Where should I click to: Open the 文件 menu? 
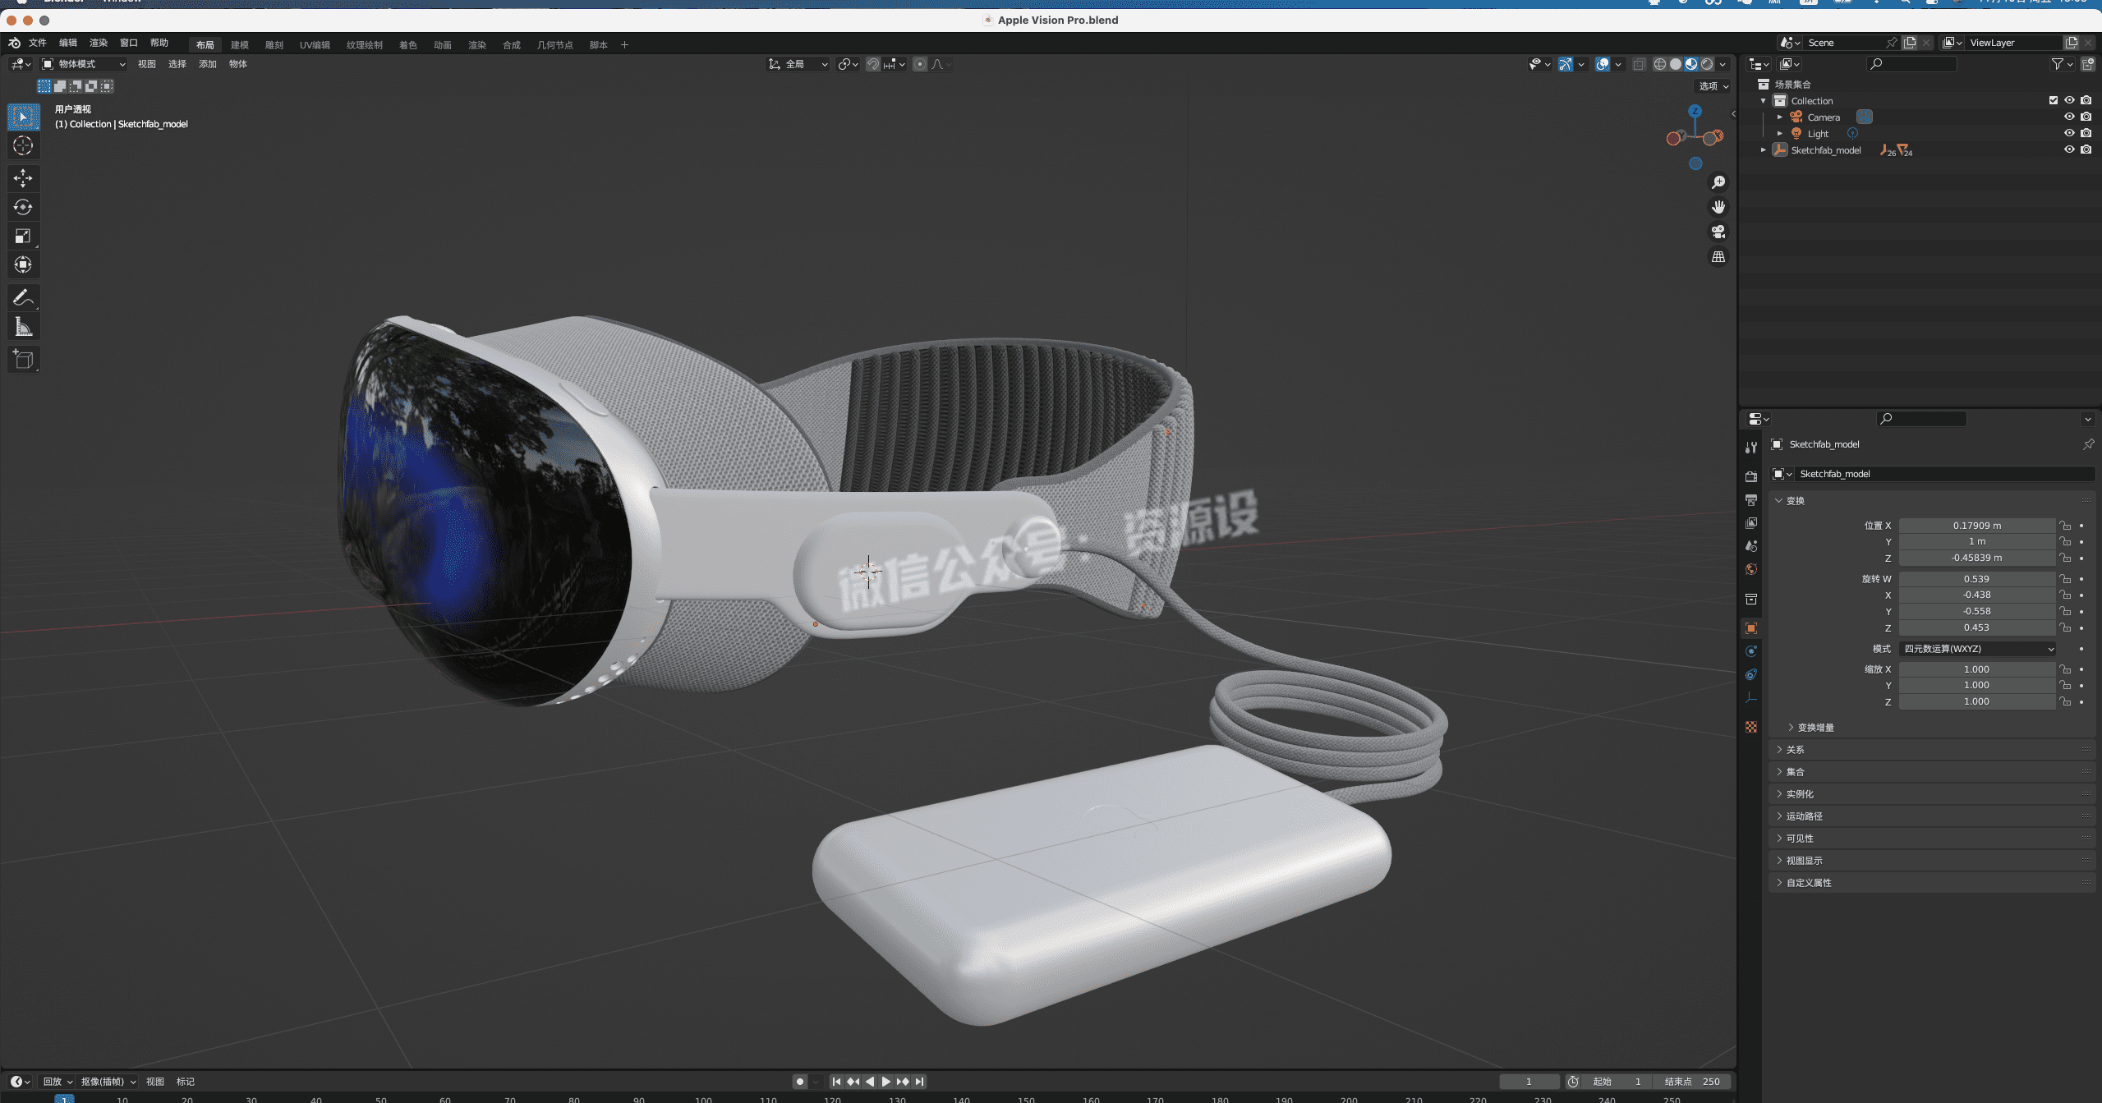point(38,43)
